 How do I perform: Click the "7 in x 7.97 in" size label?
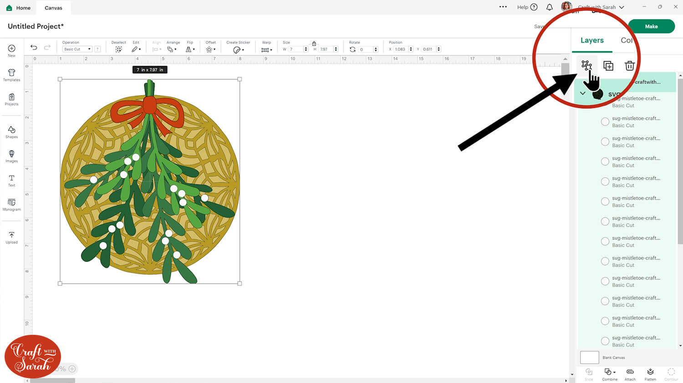coord(150,70)
